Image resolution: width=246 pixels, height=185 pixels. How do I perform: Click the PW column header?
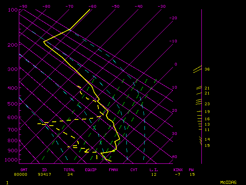pyautogui.click(x=191, y=170)
